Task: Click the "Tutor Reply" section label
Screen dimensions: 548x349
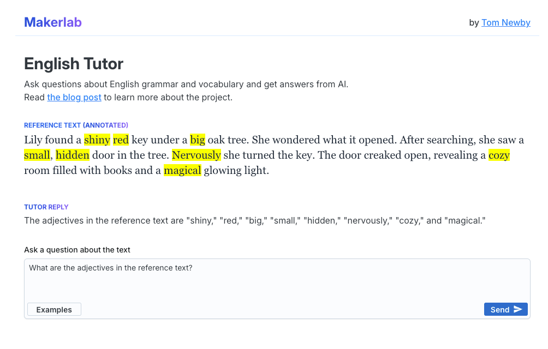Action: click(46, 207)
